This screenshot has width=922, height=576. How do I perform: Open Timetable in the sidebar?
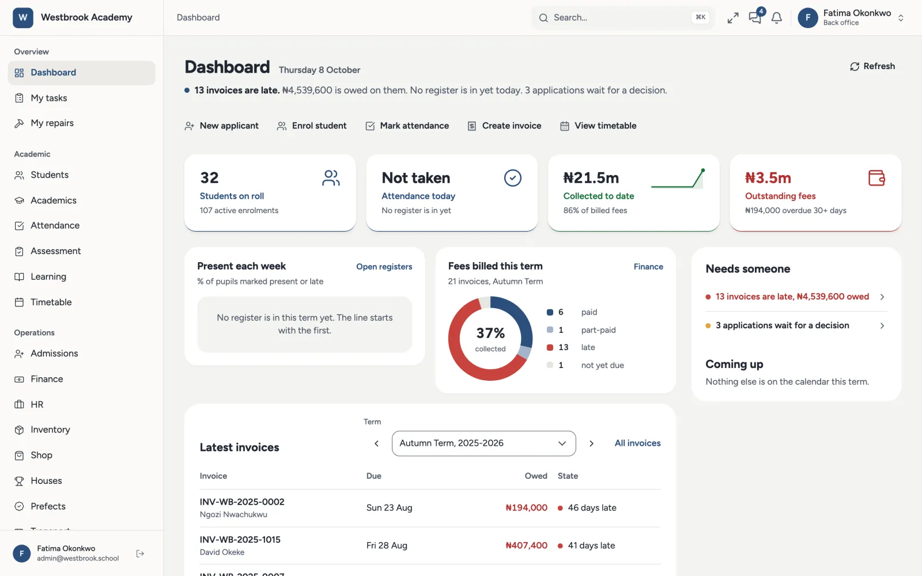[82, 302]
